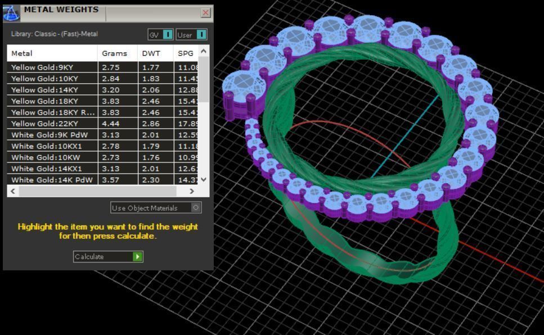Click the horizontal scroll left arrow

pos(13,191)
